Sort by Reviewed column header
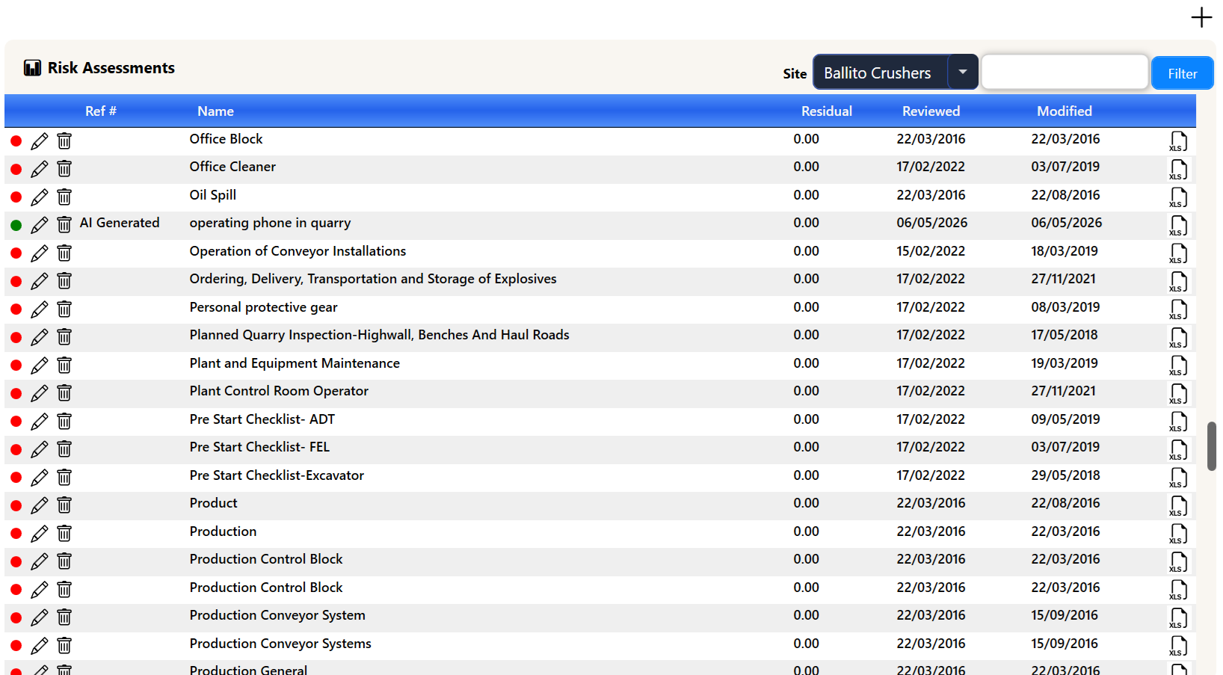Screen dimensions: 1223x675 tap(931, 111)
